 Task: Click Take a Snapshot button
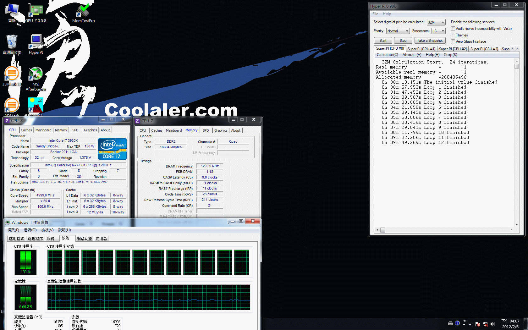point(430,41)
